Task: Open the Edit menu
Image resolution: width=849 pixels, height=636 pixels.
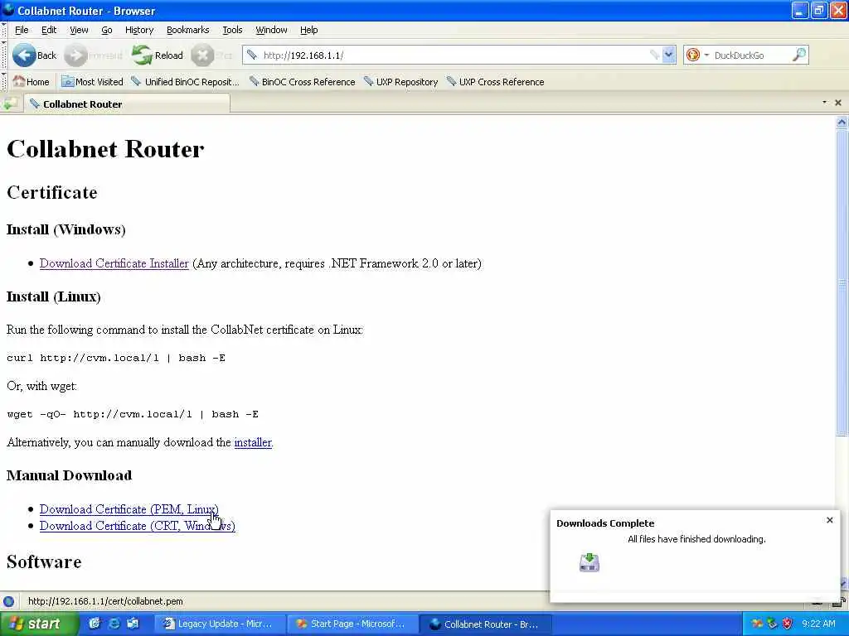Action: pyautogui.click(x=49, y=30)
